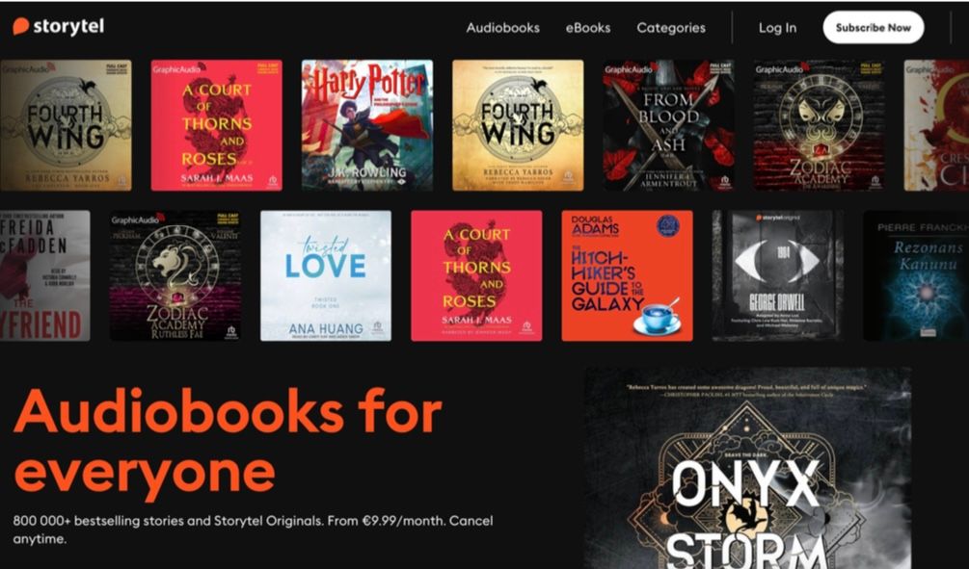Open the Harry Potter book cover
This screenshot has height=569, width=969.
[367, 124]
